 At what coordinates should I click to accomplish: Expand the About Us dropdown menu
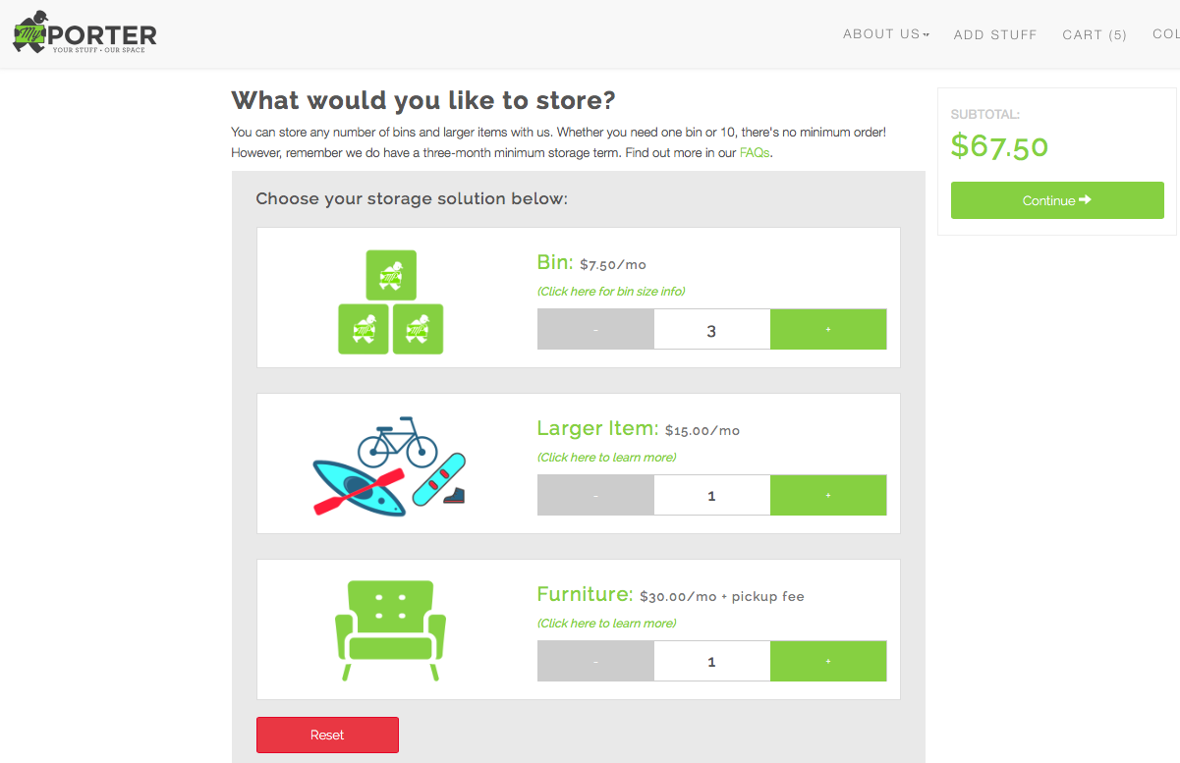(885, 34)
